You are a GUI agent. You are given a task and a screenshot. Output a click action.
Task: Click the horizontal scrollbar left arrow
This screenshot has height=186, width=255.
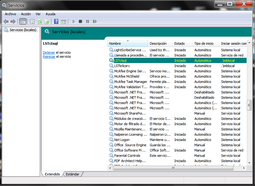tap(110, 168)
